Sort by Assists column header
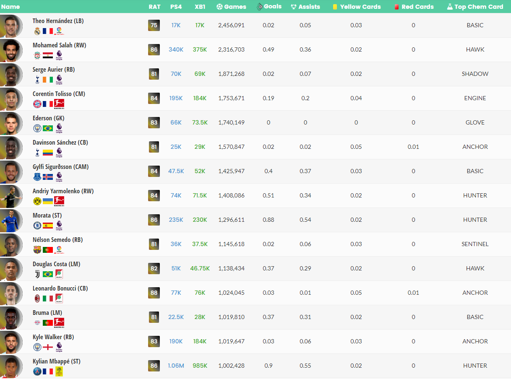 point(305,7)
